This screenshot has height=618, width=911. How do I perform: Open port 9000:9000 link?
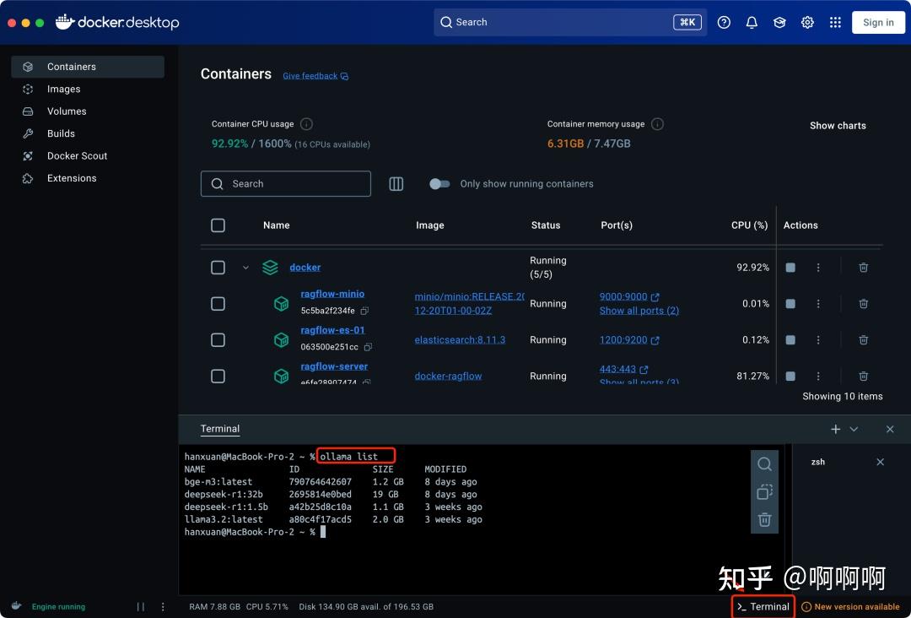click(x=629, y=296)
